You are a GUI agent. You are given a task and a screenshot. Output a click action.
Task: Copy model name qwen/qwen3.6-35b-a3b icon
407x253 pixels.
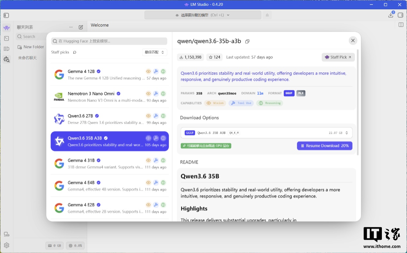247,41
